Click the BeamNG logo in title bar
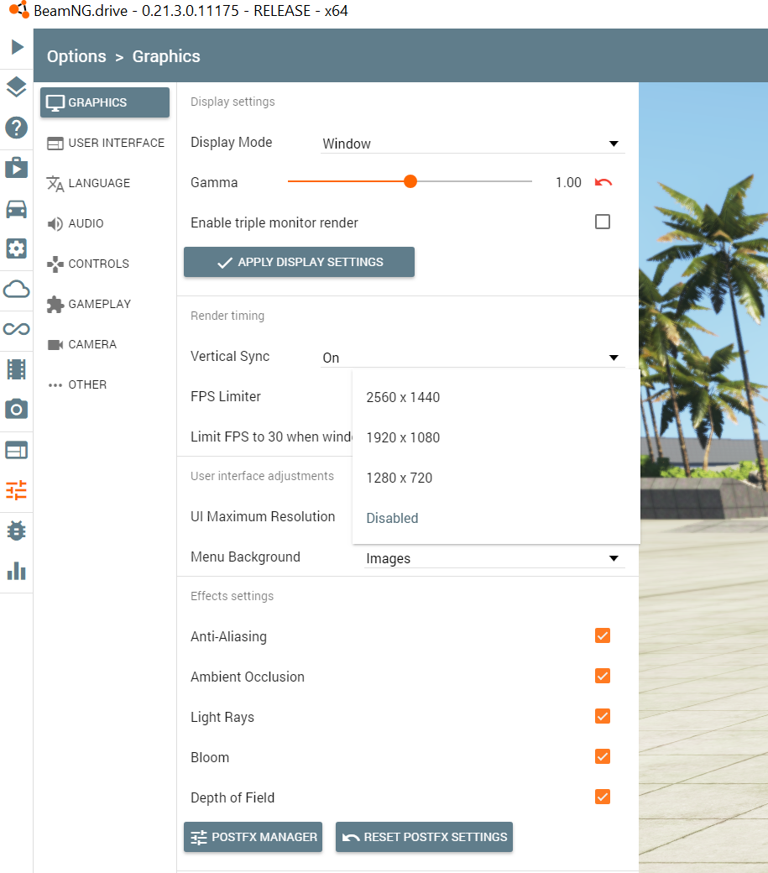The image size is (768, 873). pos(19,9)
